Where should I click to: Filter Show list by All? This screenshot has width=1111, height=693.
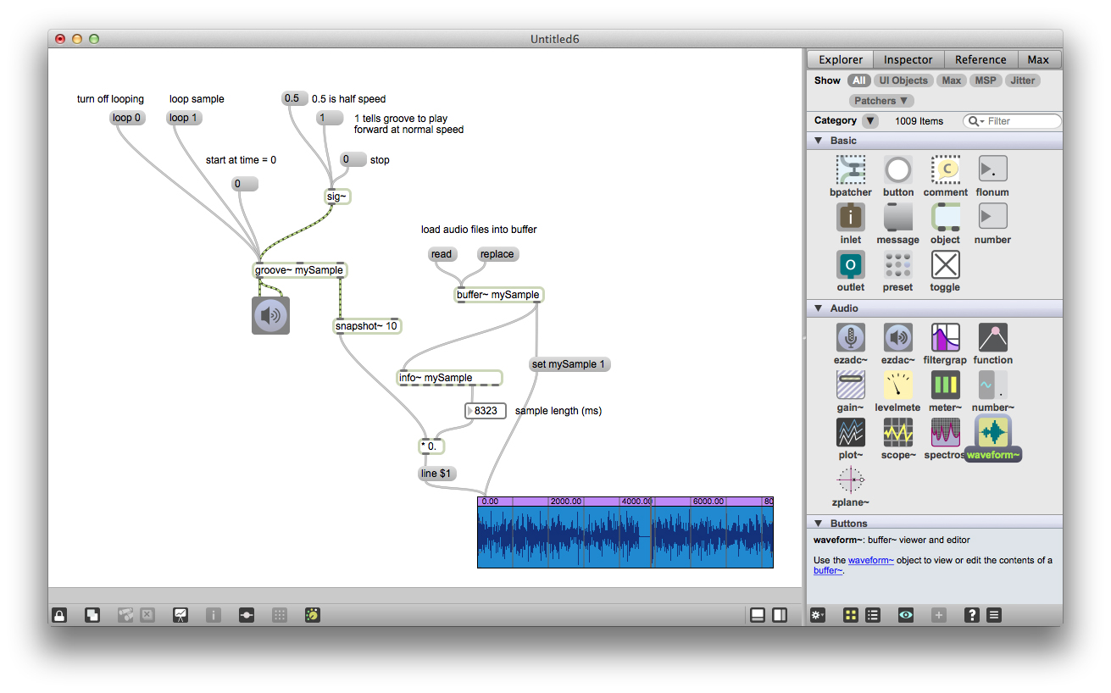859,80
